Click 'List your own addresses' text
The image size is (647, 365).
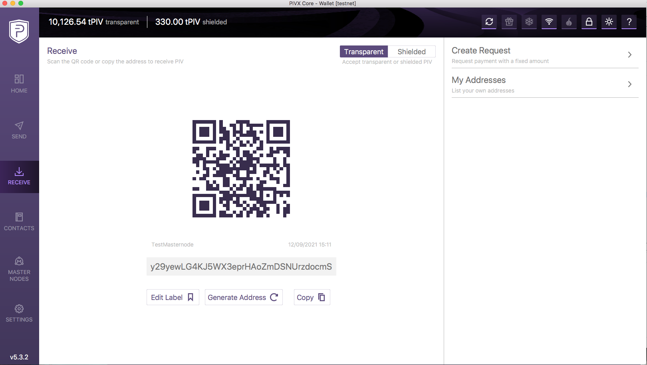coord(483,91)
